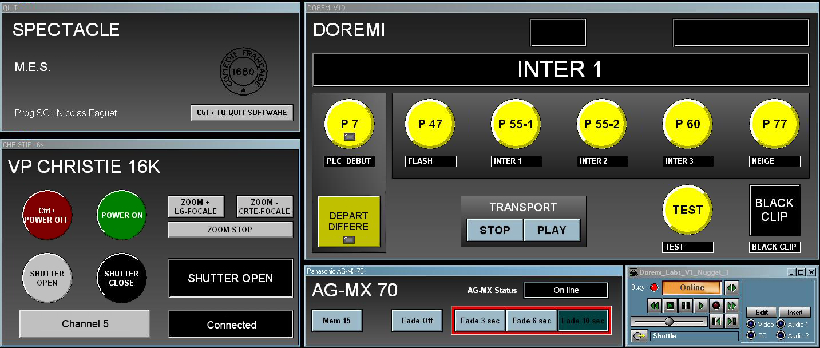This screenshot has width=820, height=348.
Task: Click the wide black box at DOREMI top right
Action: pos(741,33)
